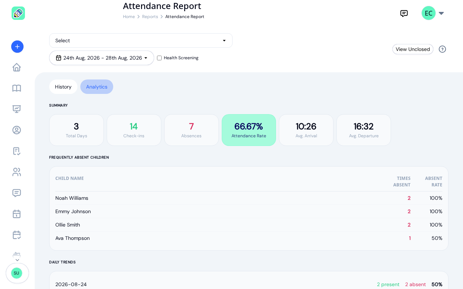The image size is (463, 289).
Task: Click the help question mark icon
Action: pos(442,49)
